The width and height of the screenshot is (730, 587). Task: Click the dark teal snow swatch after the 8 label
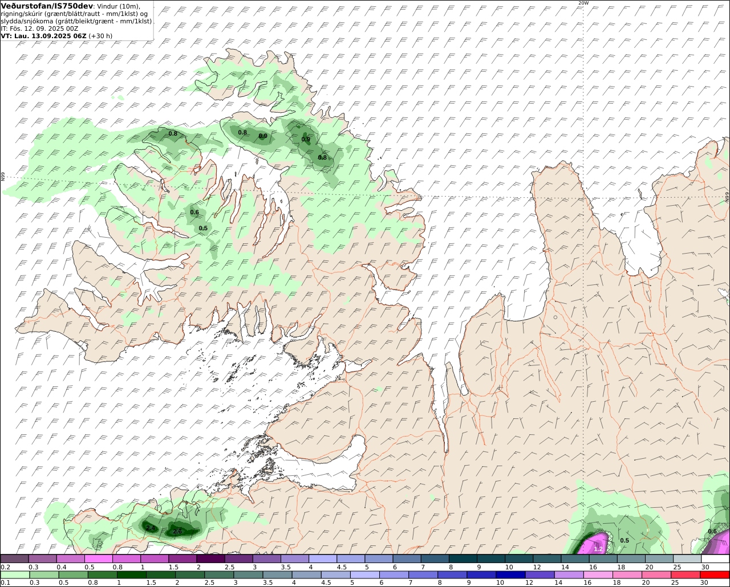coord(463,559)
